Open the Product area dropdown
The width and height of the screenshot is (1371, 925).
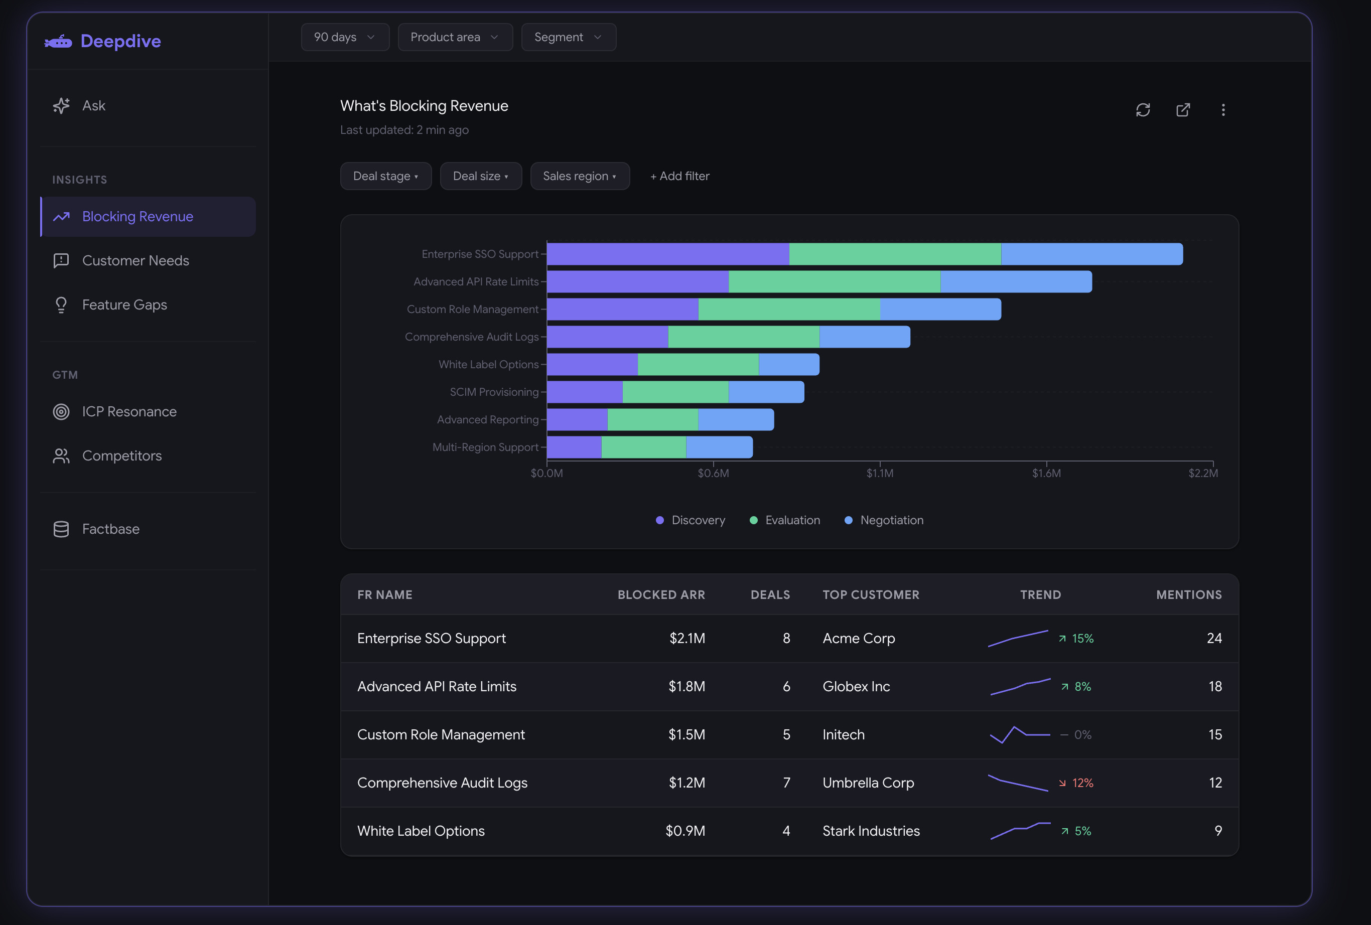[455, 37]
